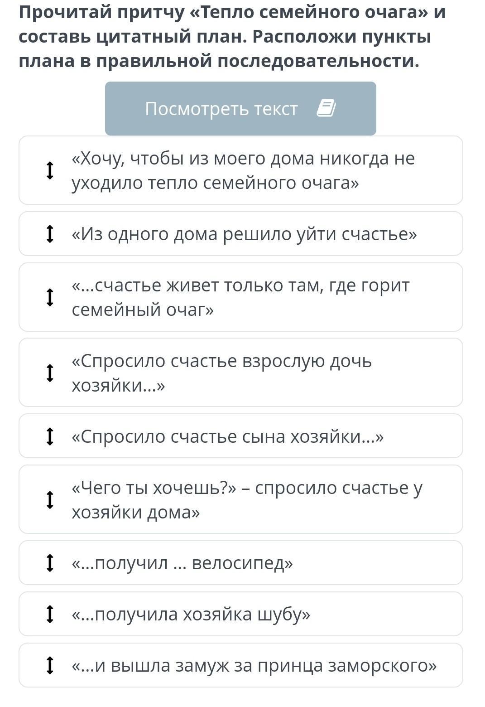Click the book icon beside Посмотреть текст
This screenshot has width=485, height=707.
coord(326,108)
